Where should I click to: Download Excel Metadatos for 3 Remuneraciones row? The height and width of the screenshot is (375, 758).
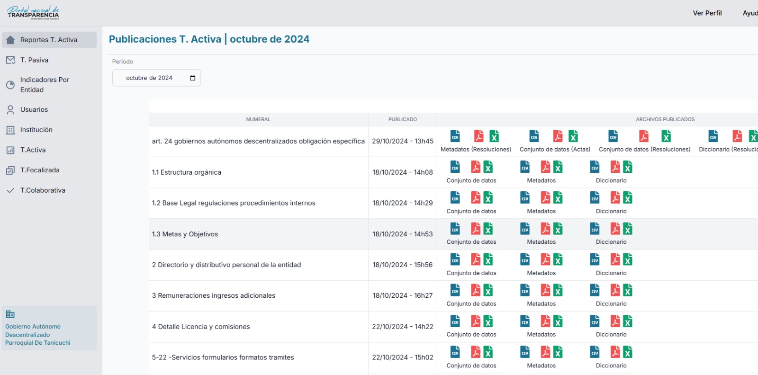[558, 290]
